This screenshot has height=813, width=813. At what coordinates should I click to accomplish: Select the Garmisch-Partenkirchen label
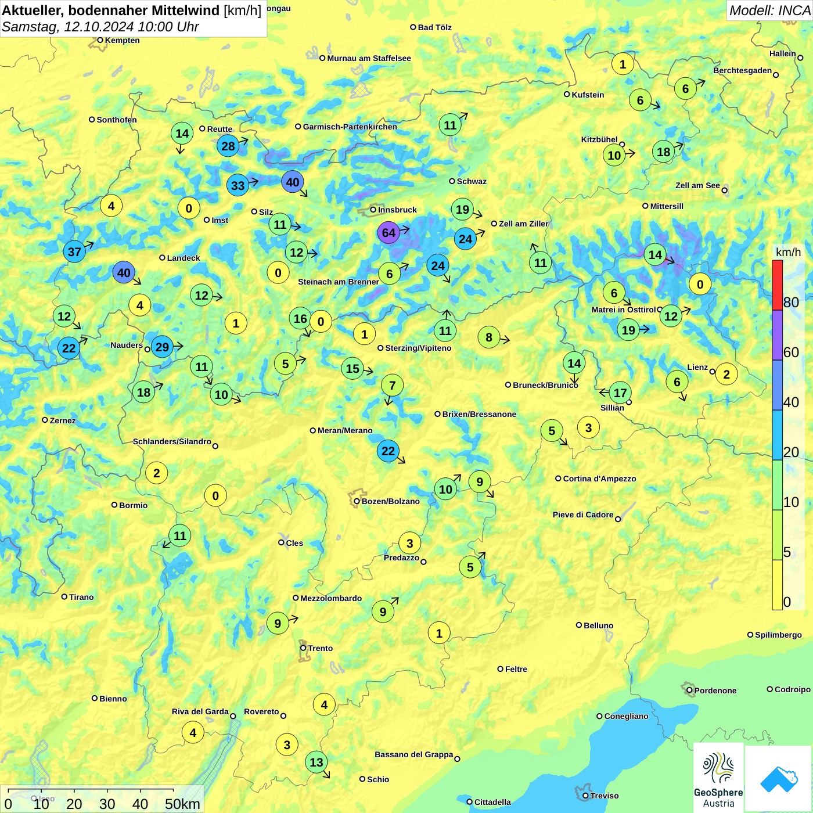pyautogui.click(x=350, y=127)
